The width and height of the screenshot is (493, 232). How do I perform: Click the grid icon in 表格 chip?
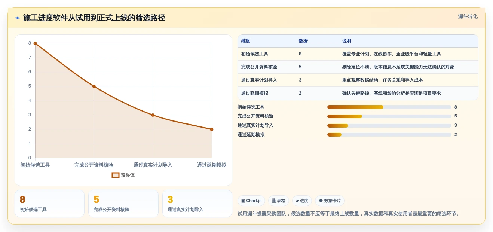click(x=274, y=201)
